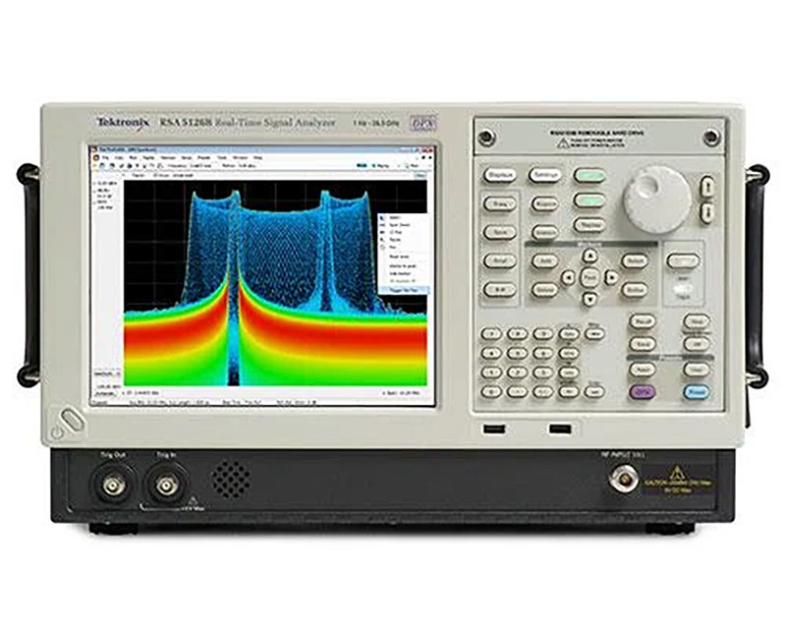The width and height of the screenshot is (786, 634).
Task: Open the Setup menu on screen
Action: point(186,158)
